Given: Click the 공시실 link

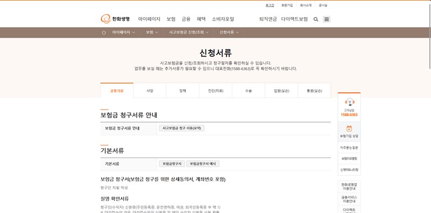Looking at the screenshot, I should pyautogui.click(x=323, y=5).
